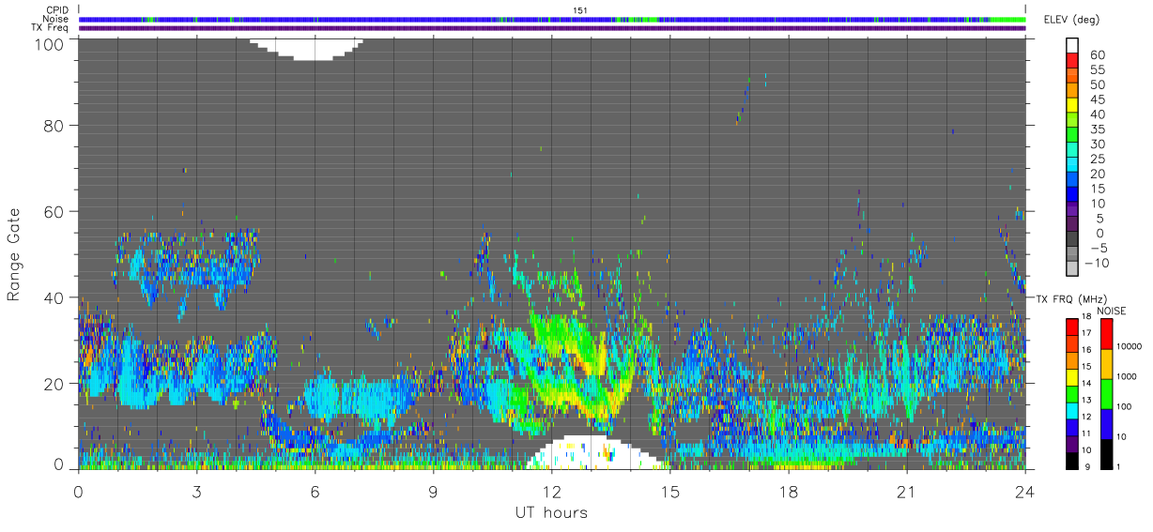Select red segment of ELEV color bar

[x=1072, y=60]
